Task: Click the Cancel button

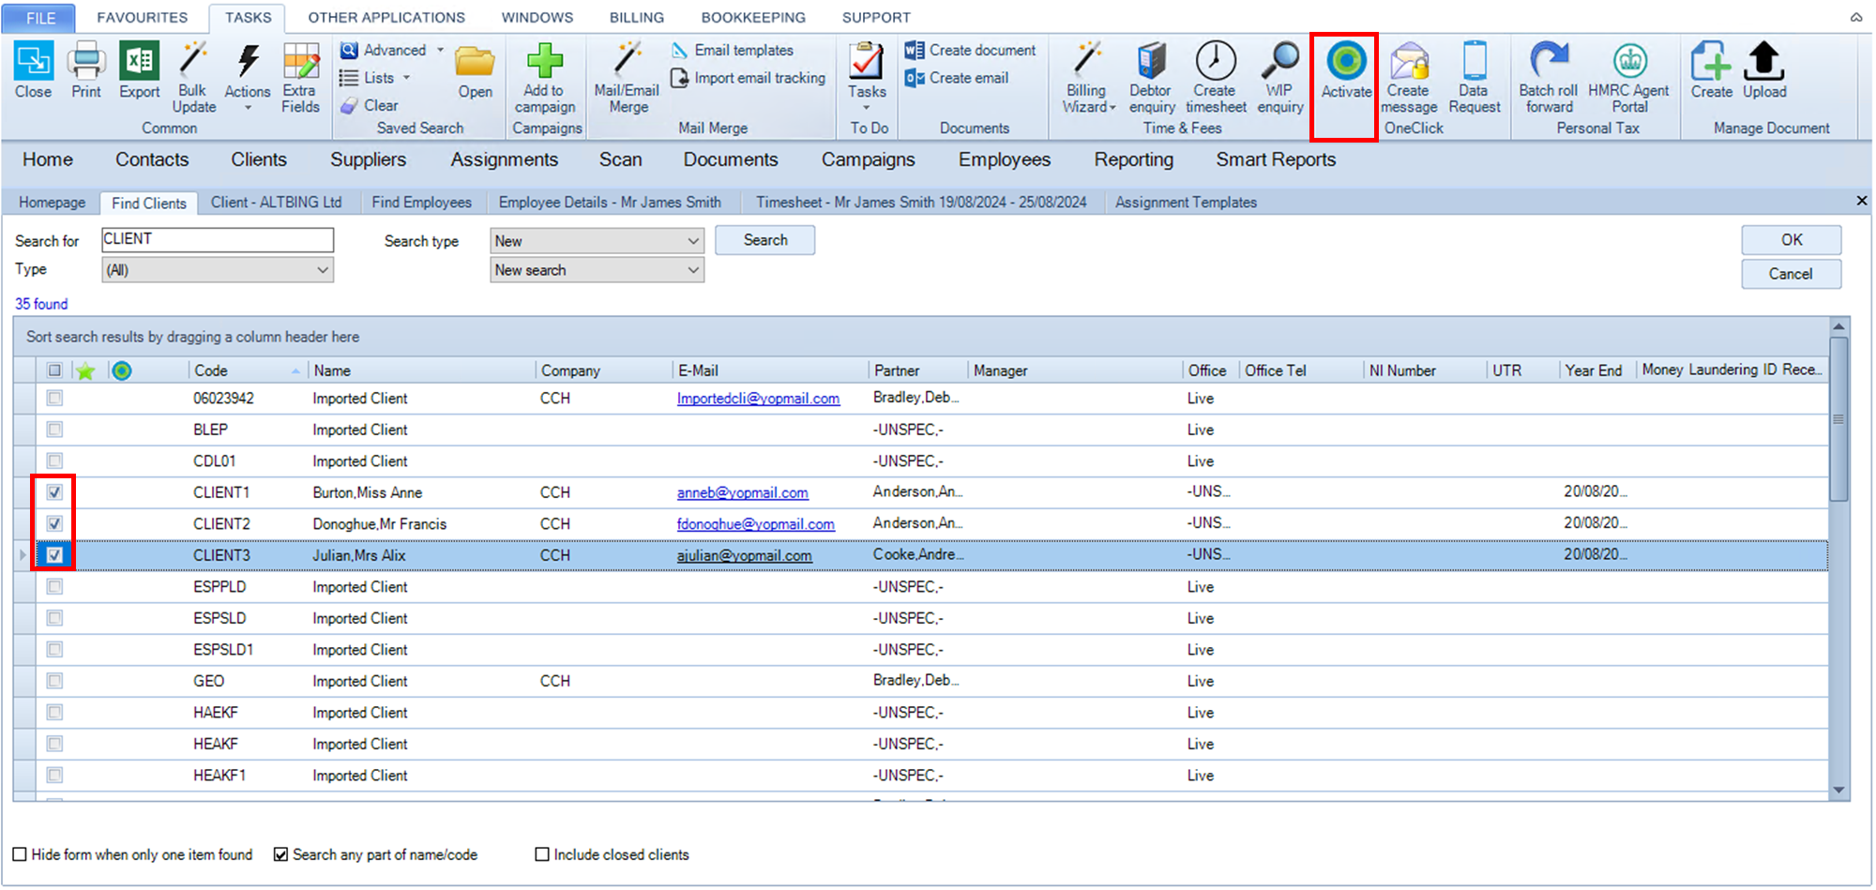Action: 1792,274
